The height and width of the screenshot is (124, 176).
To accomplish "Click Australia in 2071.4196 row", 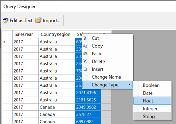I will click(57, 93).
